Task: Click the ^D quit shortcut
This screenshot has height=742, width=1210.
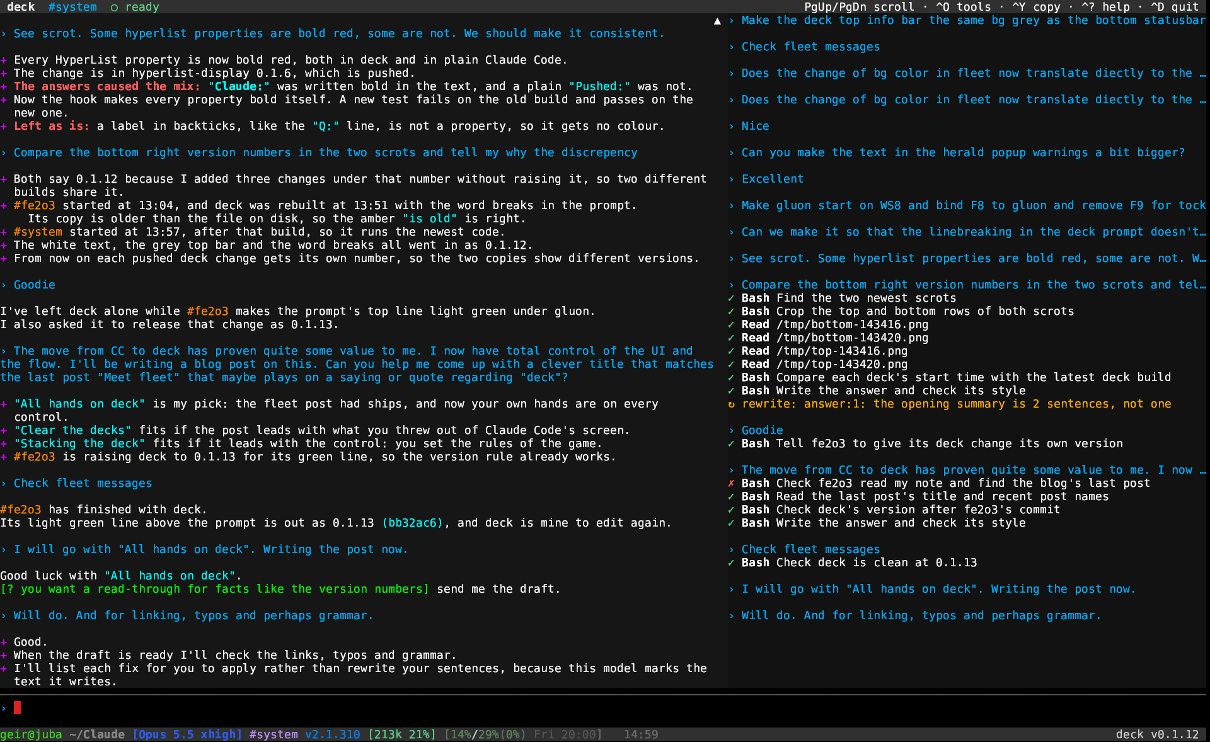Action: click(1175, 7)
